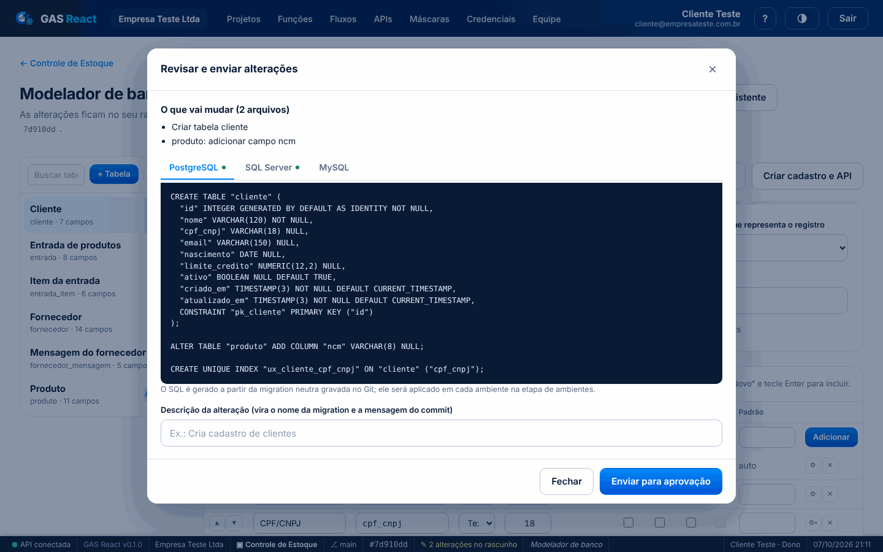Viewport: 883px width, 552px height.
Task: Move the CPF/CNPJ field up
Action: click(216, 523)
